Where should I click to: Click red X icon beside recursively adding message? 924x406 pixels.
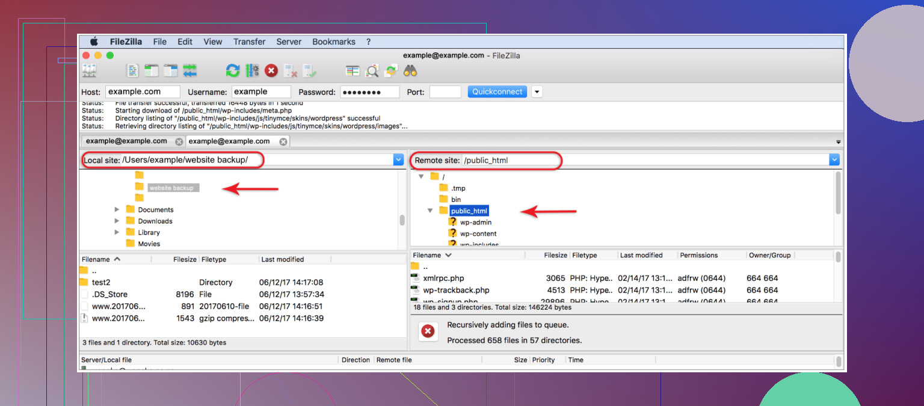[x=428, y=331]
